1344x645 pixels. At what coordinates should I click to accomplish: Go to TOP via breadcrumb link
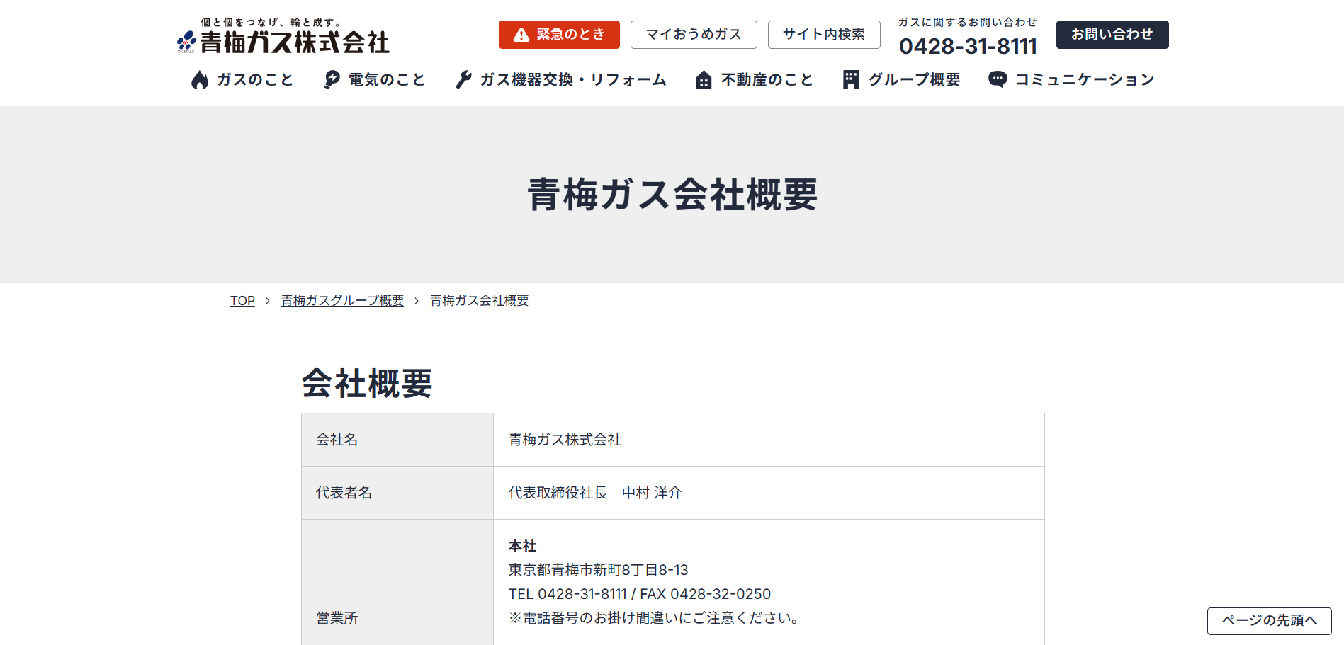click(242, 301)
